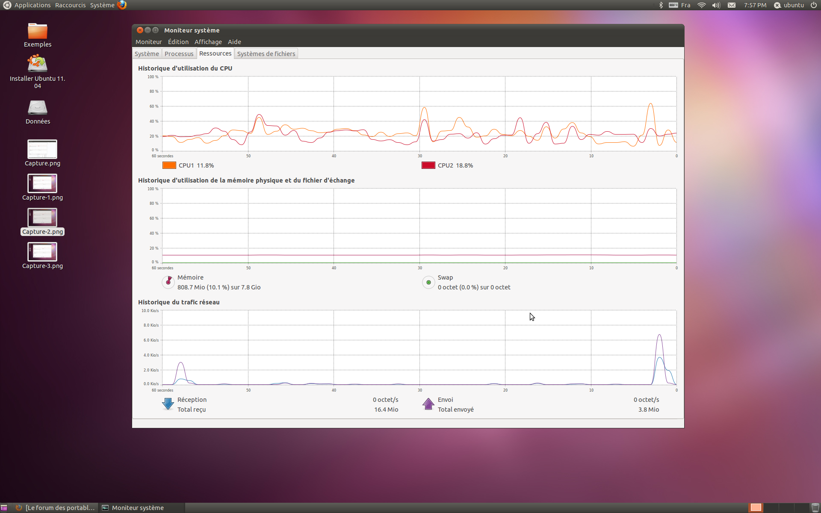Open the ubuntu user session menu
Viewport: 821px width, 513px height.
coord(789,5)
